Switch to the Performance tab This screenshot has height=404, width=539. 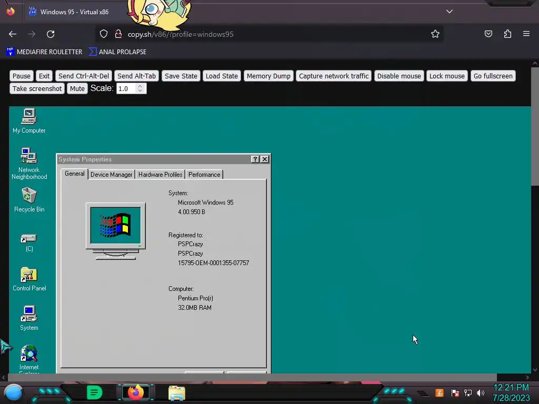coord(204,175)
